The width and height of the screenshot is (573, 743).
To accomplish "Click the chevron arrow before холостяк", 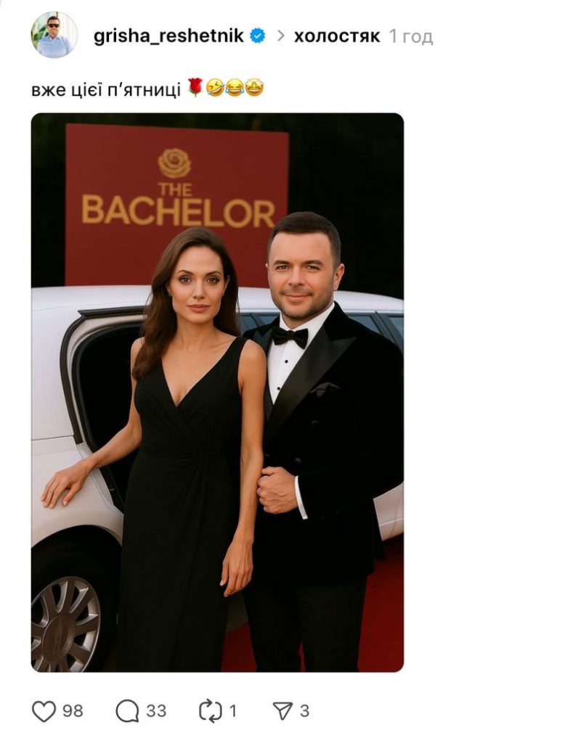I will [280, 36].
